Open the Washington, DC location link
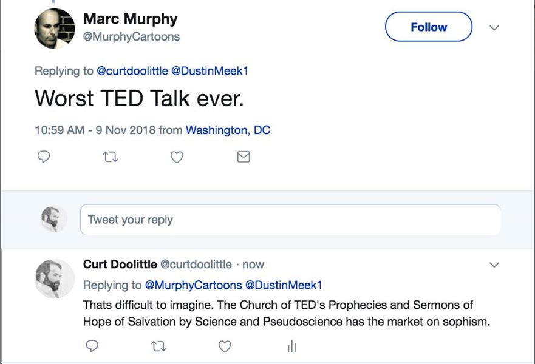This screenshot has height=364, width=535. (228, 130)
